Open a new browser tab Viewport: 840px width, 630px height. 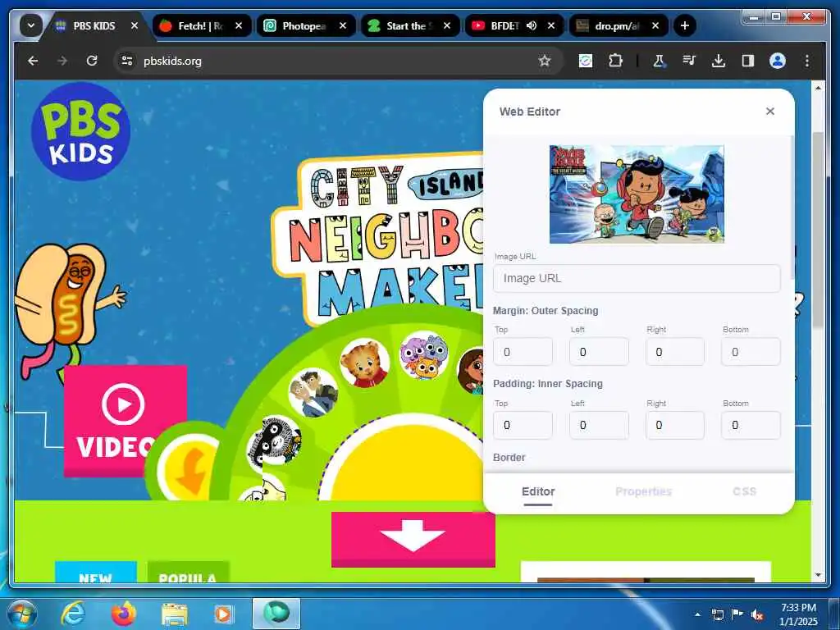(x=685, y=25)
